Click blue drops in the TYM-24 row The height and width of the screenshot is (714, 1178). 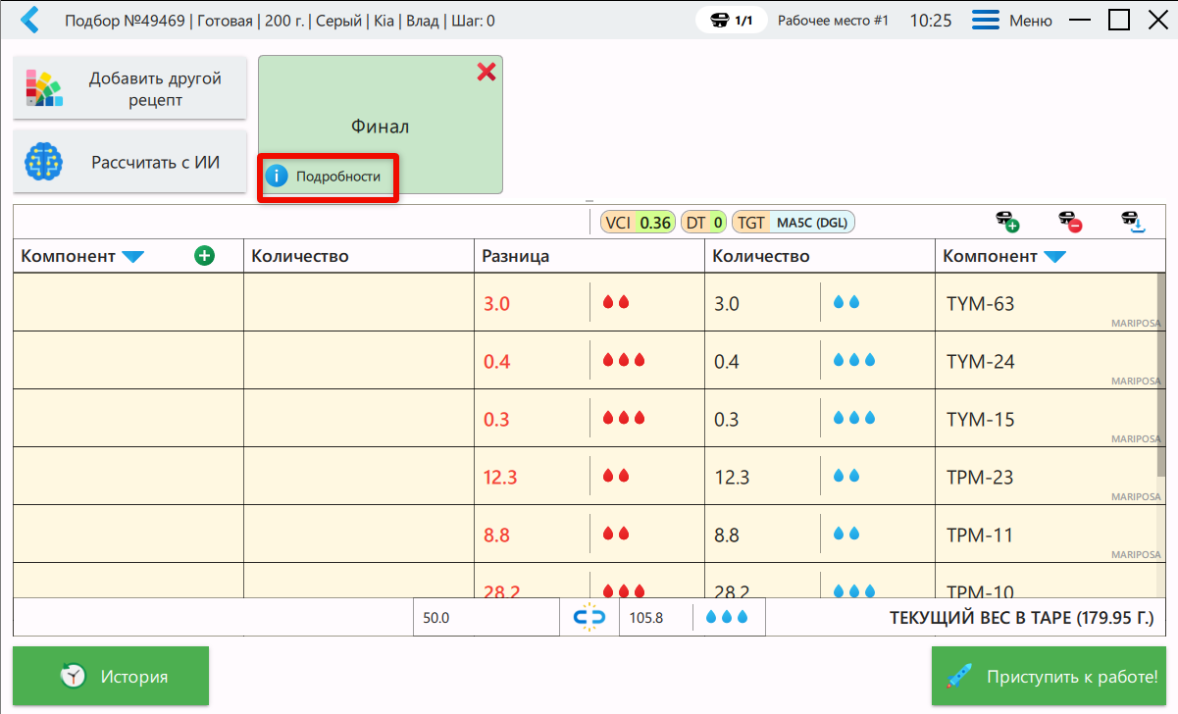click(854, 361)
